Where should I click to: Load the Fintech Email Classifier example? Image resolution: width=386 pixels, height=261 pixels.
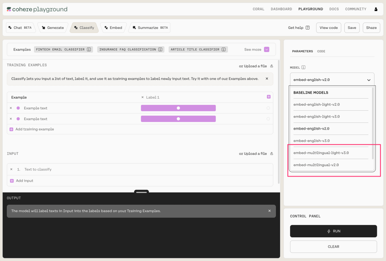[63, 50]
